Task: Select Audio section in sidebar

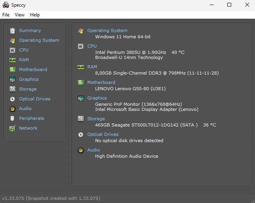Action: point(25,109)
